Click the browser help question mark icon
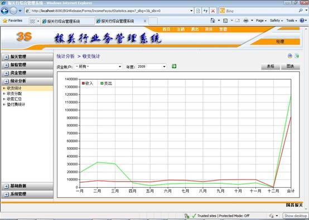309x220 pixels. (302, 20)
